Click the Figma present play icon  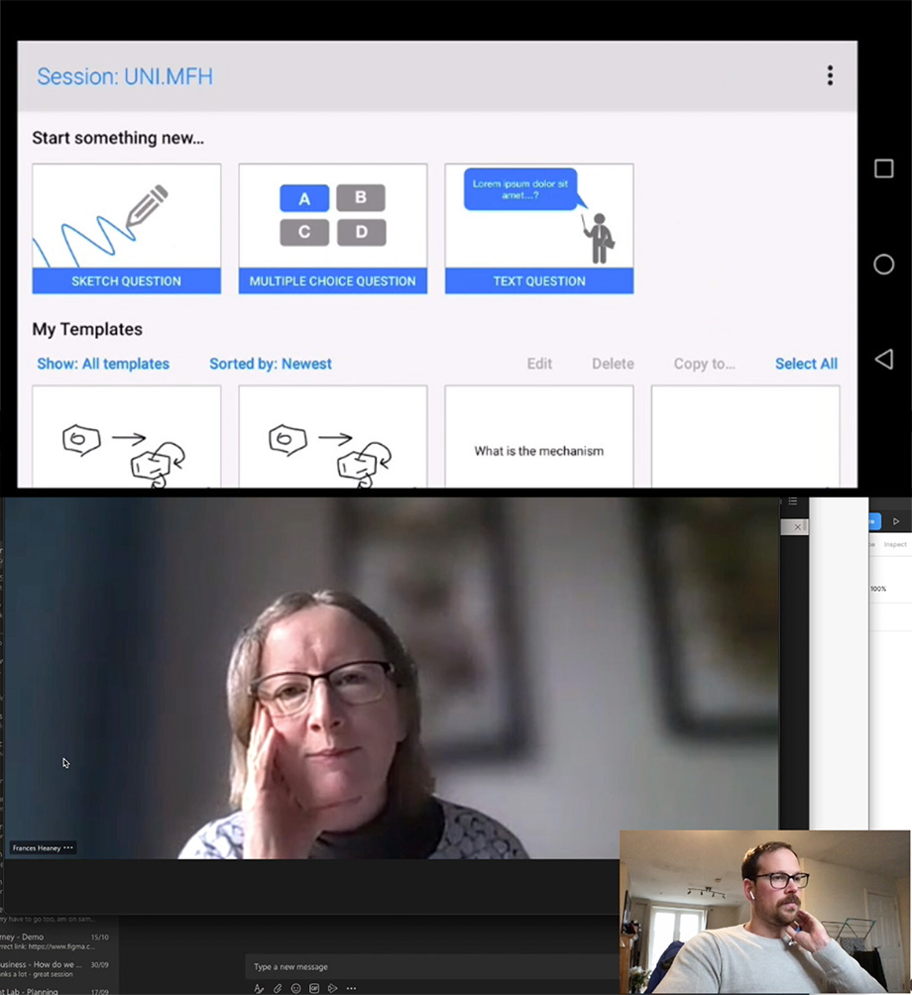pyautogui.click(x=896, y=521)
